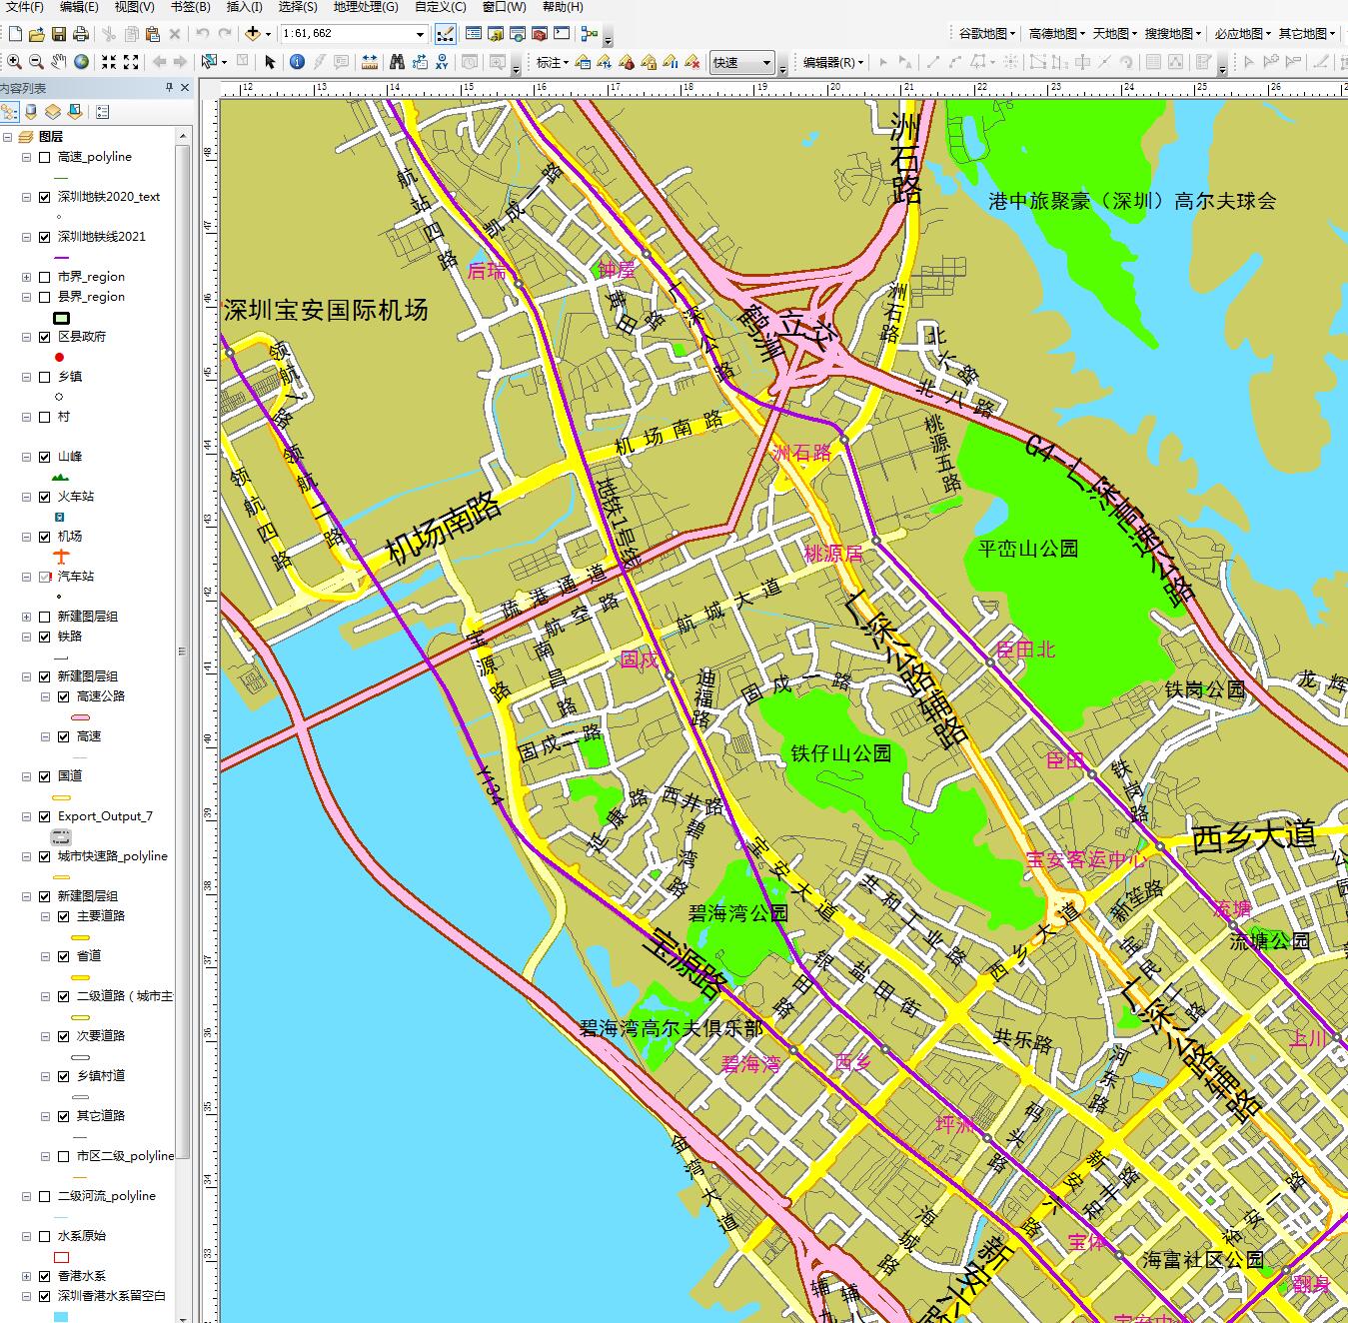Expand the 市界_region layer tree node
The image size is (1348, 1323).
coord(27,277)
